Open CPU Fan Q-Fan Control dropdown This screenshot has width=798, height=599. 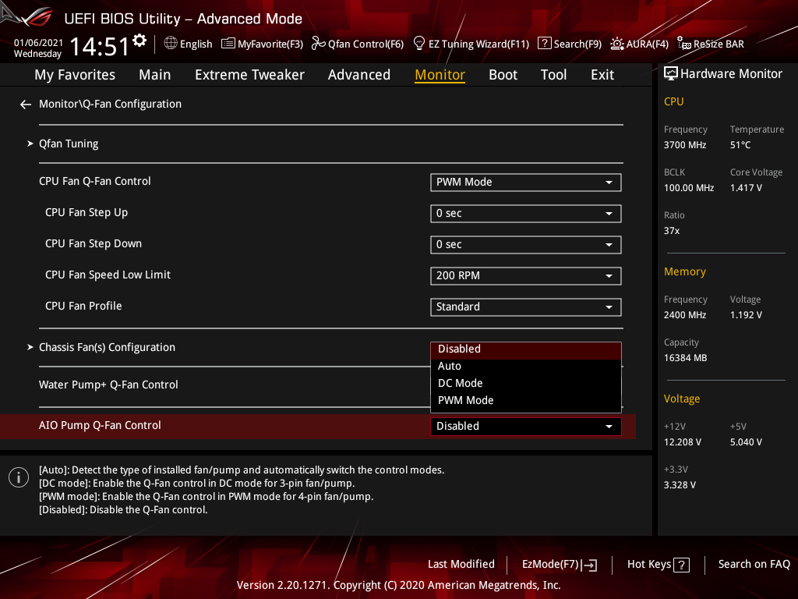tap(526, 183)
